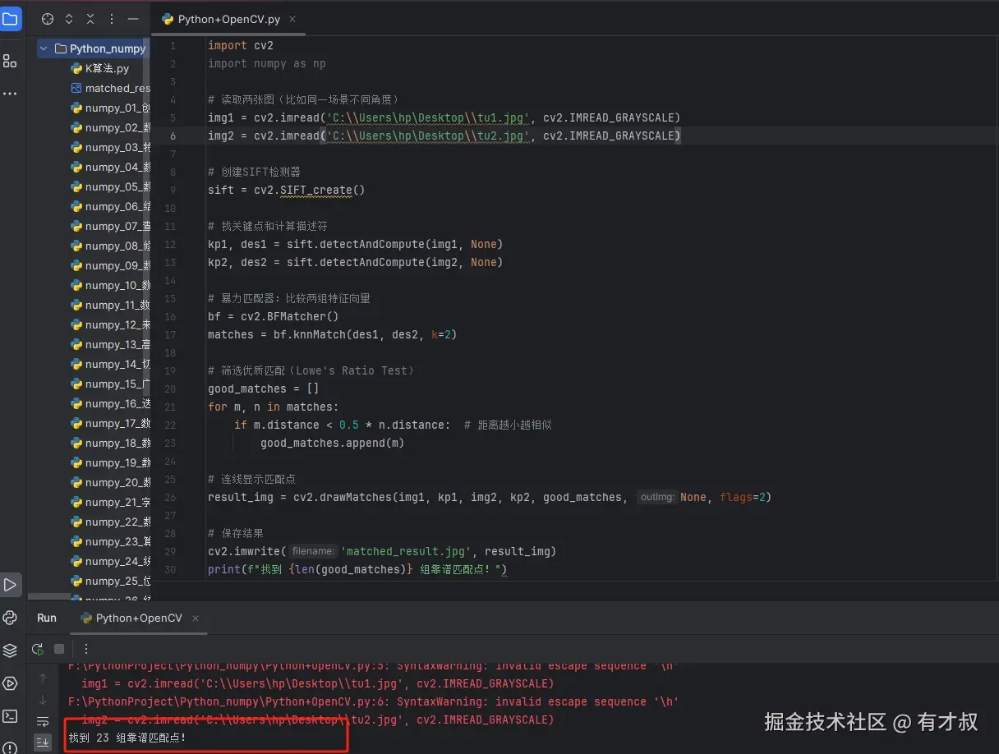Show more tool windows via ellipsis icon
The width and height of the screenshot is (999, 754).
10,94
